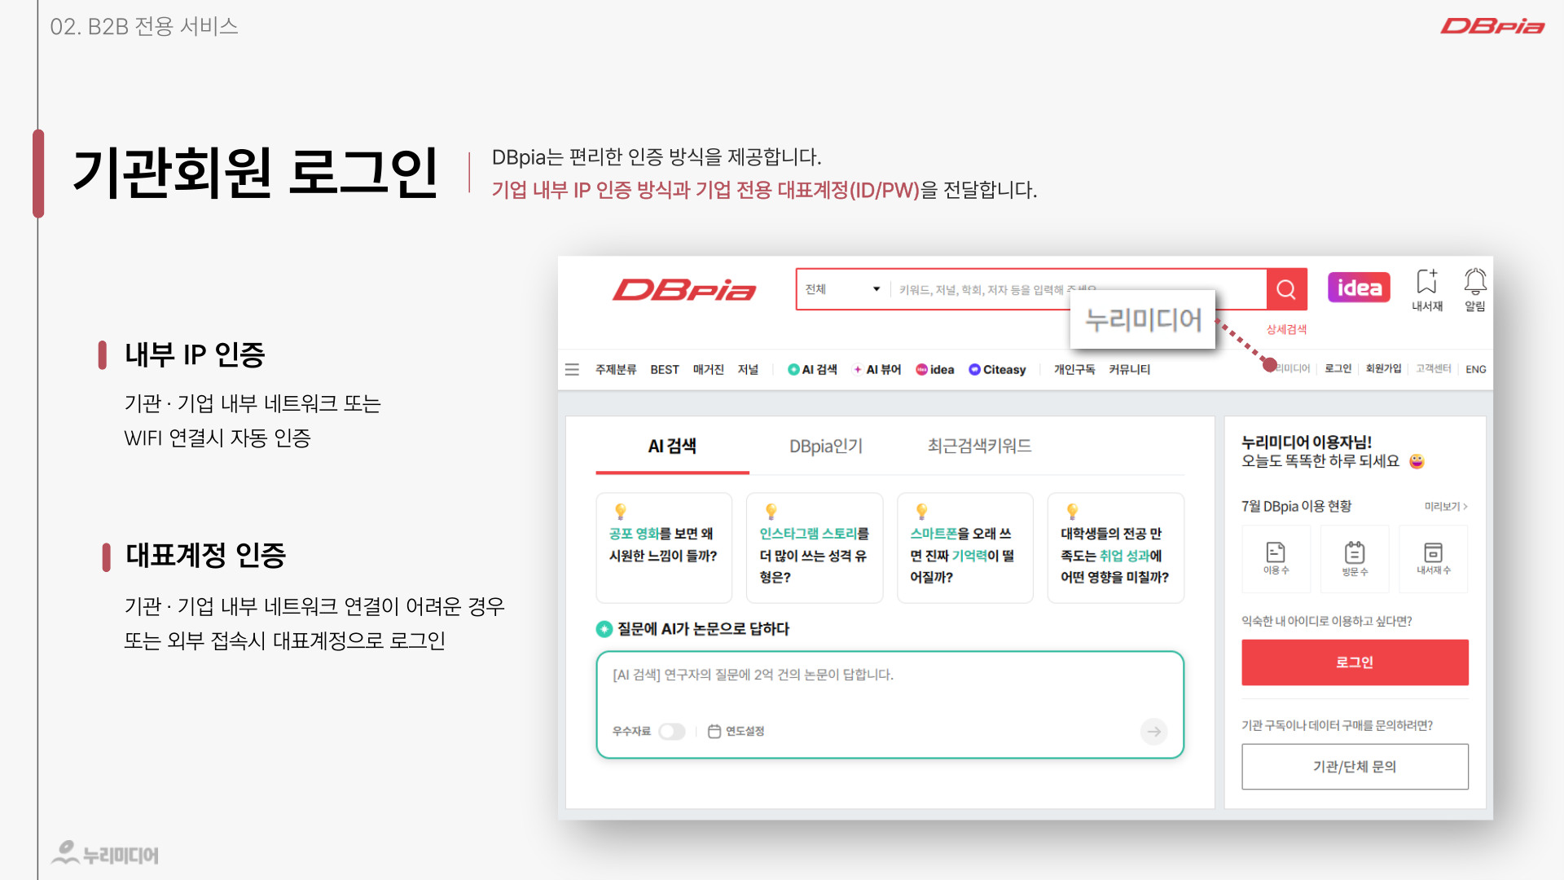Click the 상세검색 link
The image size is (1564, 880).
point(1286,329)
